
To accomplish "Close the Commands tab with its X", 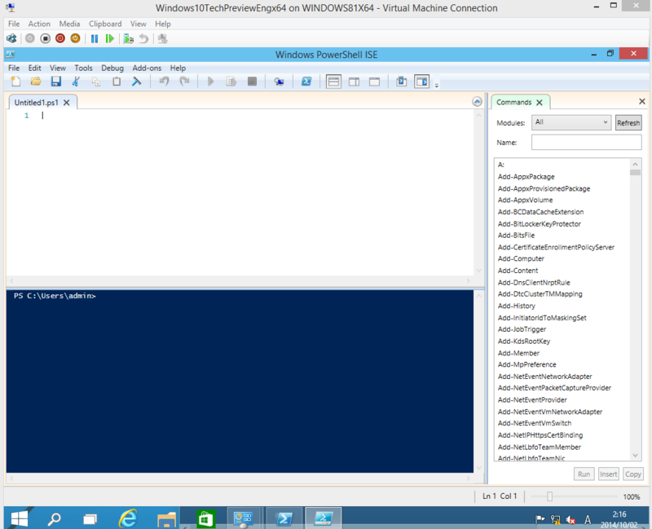I will [540, 103].
